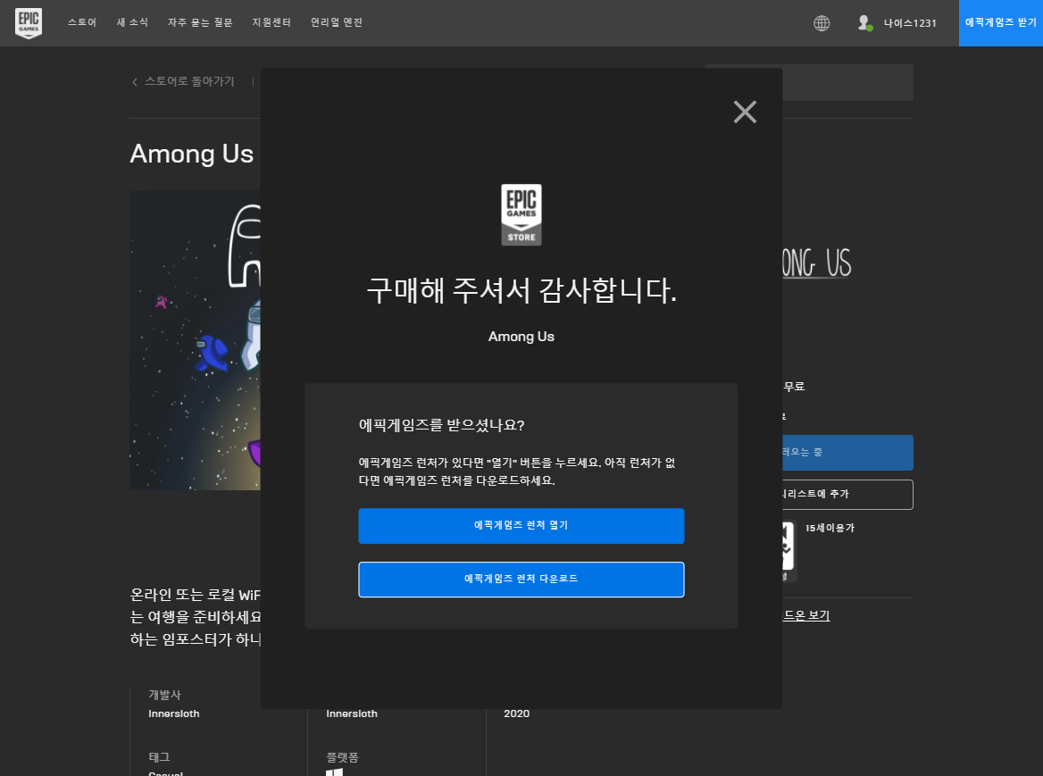Open the 언리얼 엔진 menu item
Screen dimensions: 1043x776
tap(337, 22)
